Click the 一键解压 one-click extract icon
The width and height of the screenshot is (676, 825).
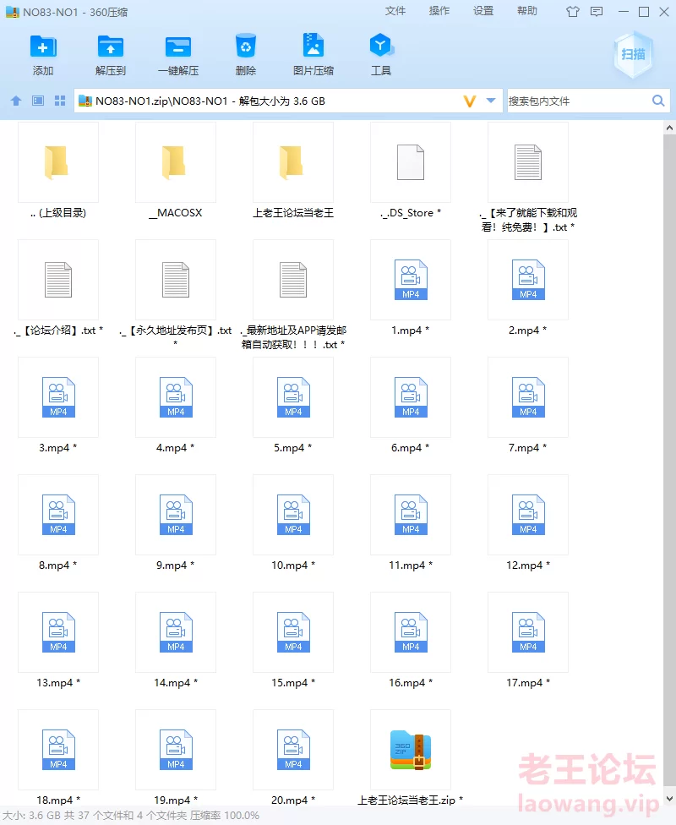[178, 46]
